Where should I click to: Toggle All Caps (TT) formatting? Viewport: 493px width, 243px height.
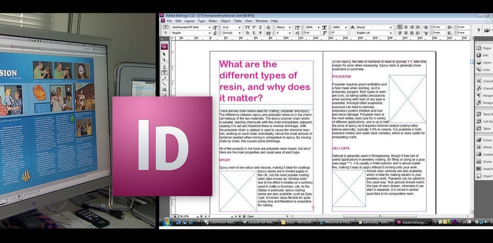coord(247,27)
